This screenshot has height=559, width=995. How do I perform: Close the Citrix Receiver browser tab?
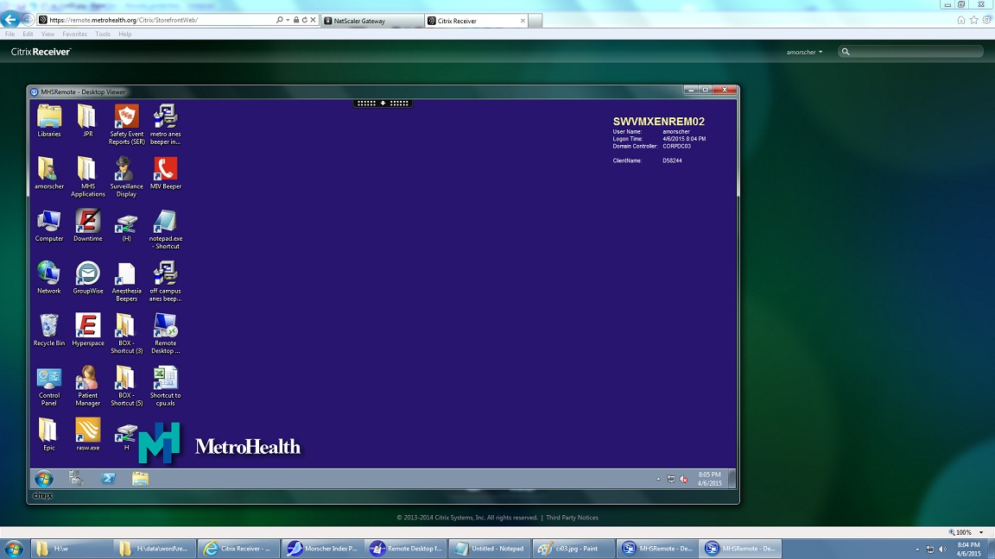click(523, 21)
